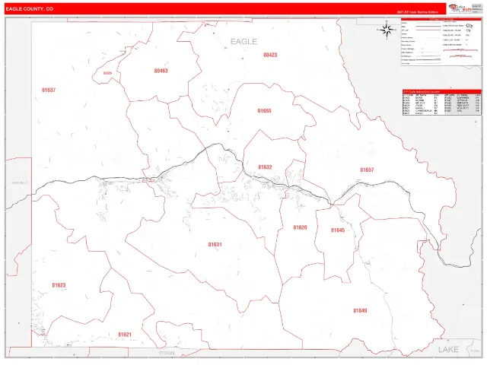
Task: Click the 'ZIP Code Redline Edition' subtitle
Action: click(418, 12)
